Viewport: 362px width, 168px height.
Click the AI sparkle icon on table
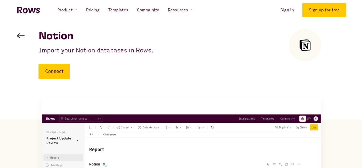coord(268,164)
